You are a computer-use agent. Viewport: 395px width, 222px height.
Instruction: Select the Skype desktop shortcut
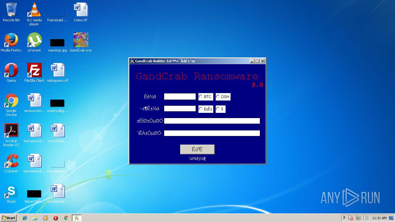(x=11, y=194)
